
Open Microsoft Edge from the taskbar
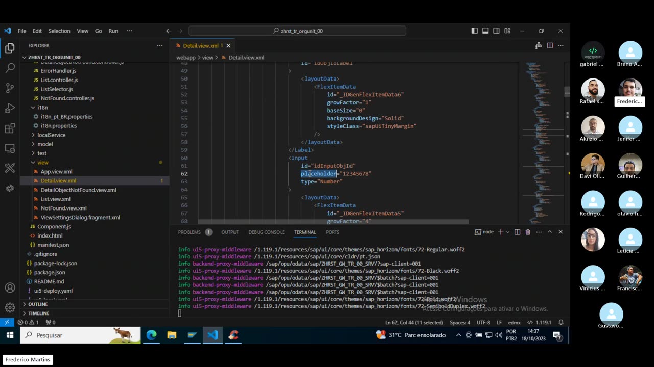click(x=152, y=335)
